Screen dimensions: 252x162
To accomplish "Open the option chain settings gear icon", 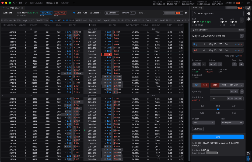I will click(x=186, y=13).
